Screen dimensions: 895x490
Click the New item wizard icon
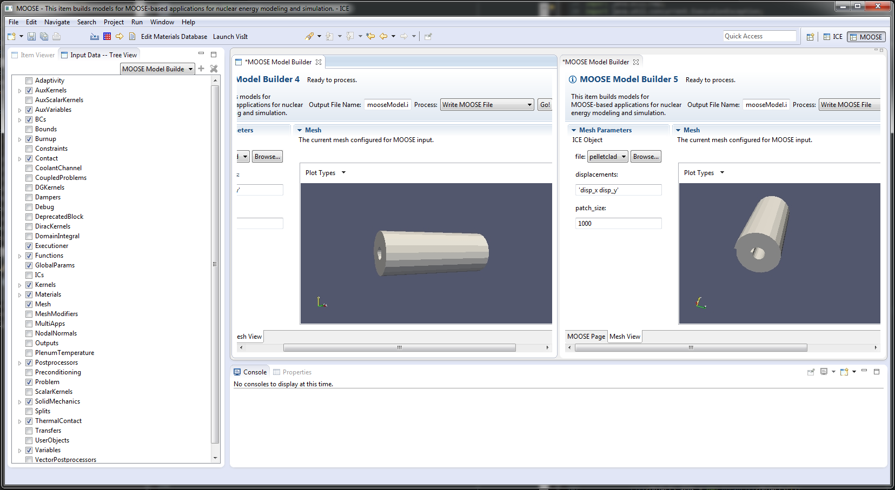[11, 37]
